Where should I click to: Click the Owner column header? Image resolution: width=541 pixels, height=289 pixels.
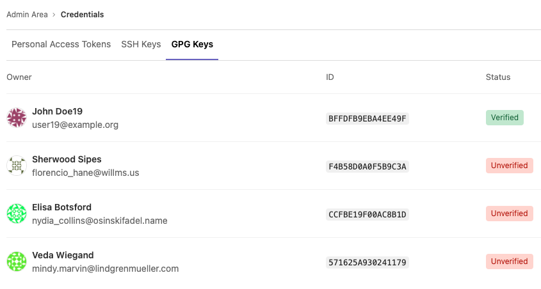[19, 77]
